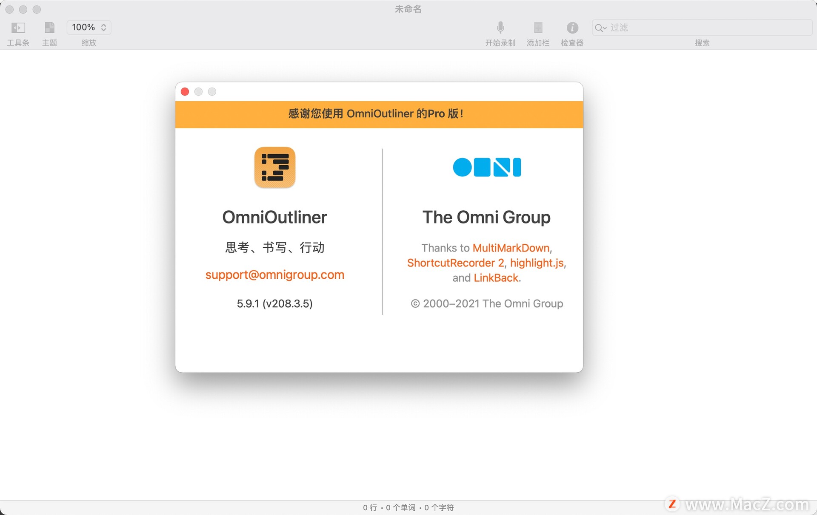This screenshot has width=817, height=515.
Task: Open the highlight.js link
Action: pos(537,263)
